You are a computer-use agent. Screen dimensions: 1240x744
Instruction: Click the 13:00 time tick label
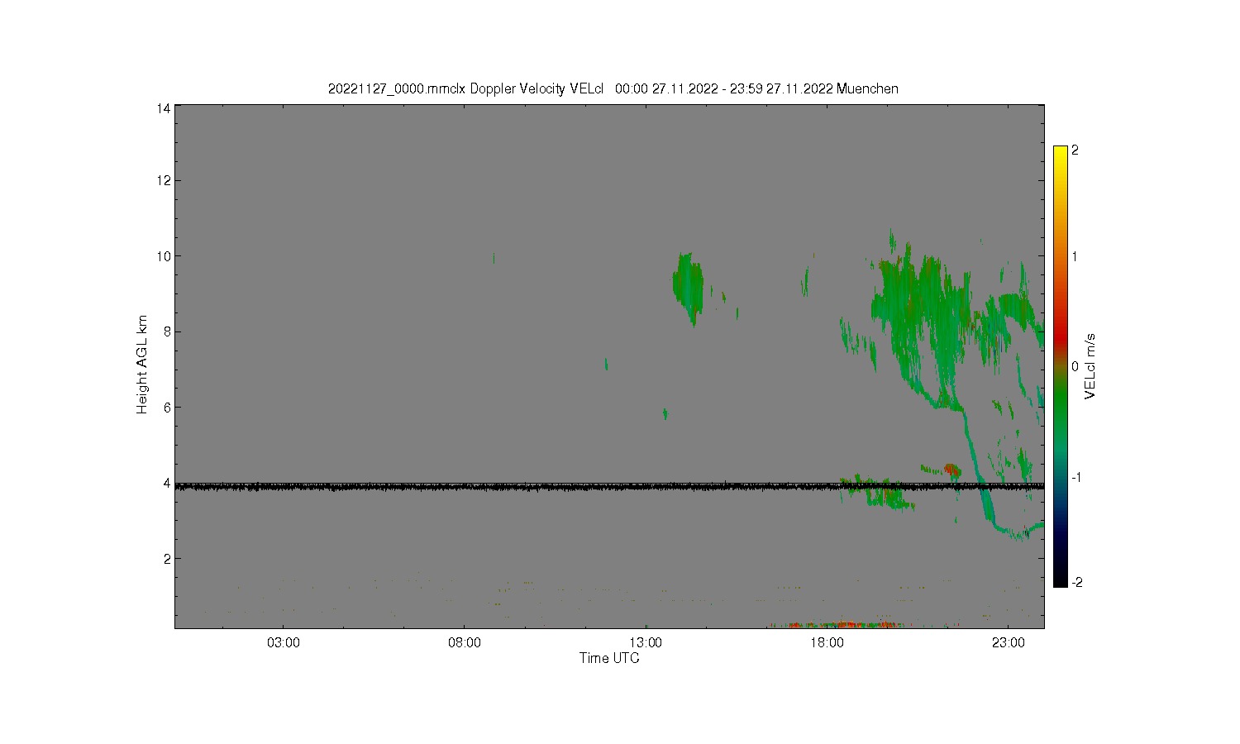click(x=646, y=642)
